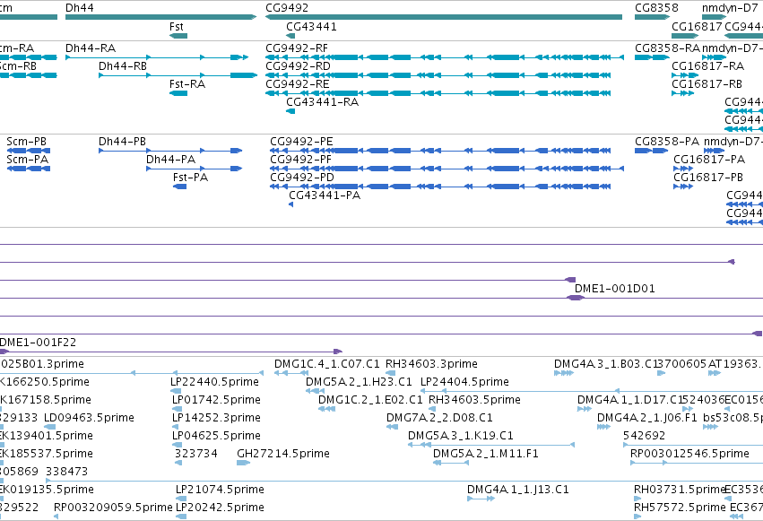Select protein CG9492-PF
This screenshot has width=763, height=521.
[x=447, y=169]
